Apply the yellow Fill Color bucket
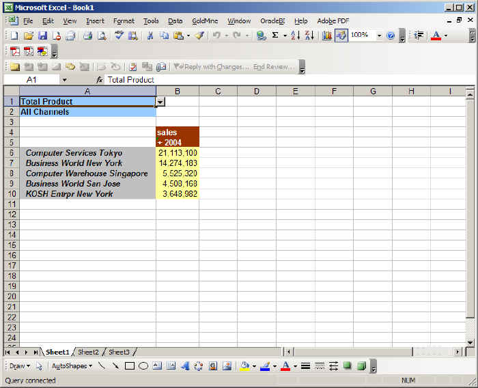Screen dimensions: 478x388 pyautogui.click(x=244, y=365)
